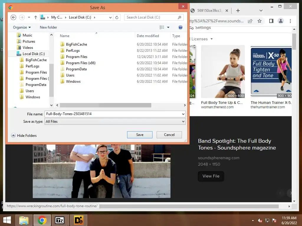Click the file list horizontal scrollbar thumb

(x=106, y=105)
